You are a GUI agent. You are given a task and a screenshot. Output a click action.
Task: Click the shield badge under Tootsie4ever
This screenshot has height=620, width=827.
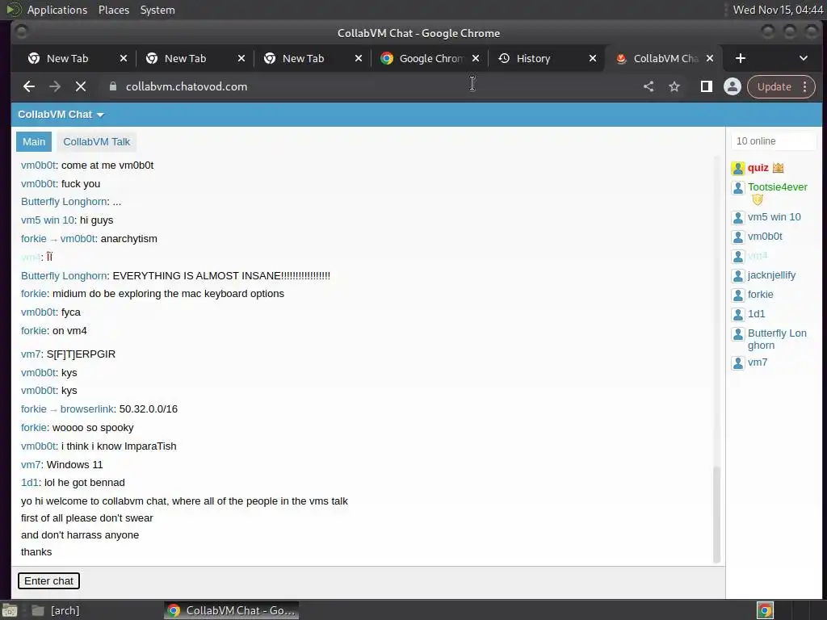click(x=758, y=200)
